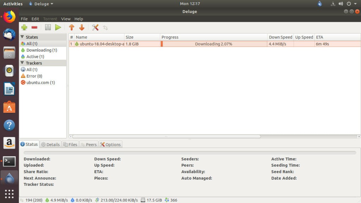This screenshot has height=203, width=361.
Task: Pause the selected torrent
Action: [x=48, y=27]
